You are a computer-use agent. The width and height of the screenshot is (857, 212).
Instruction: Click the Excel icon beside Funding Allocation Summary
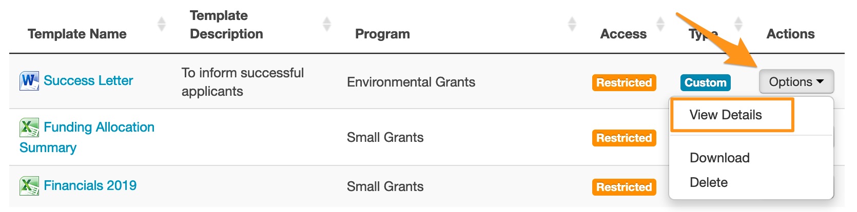pyautogui.click(x=29, y=128)
